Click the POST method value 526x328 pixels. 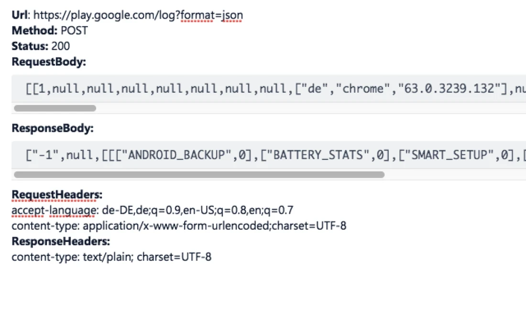point(74,31)
